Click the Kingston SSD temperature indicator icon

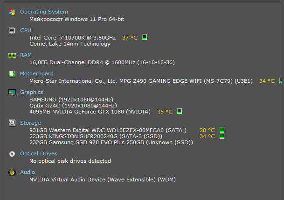(222, 136)
